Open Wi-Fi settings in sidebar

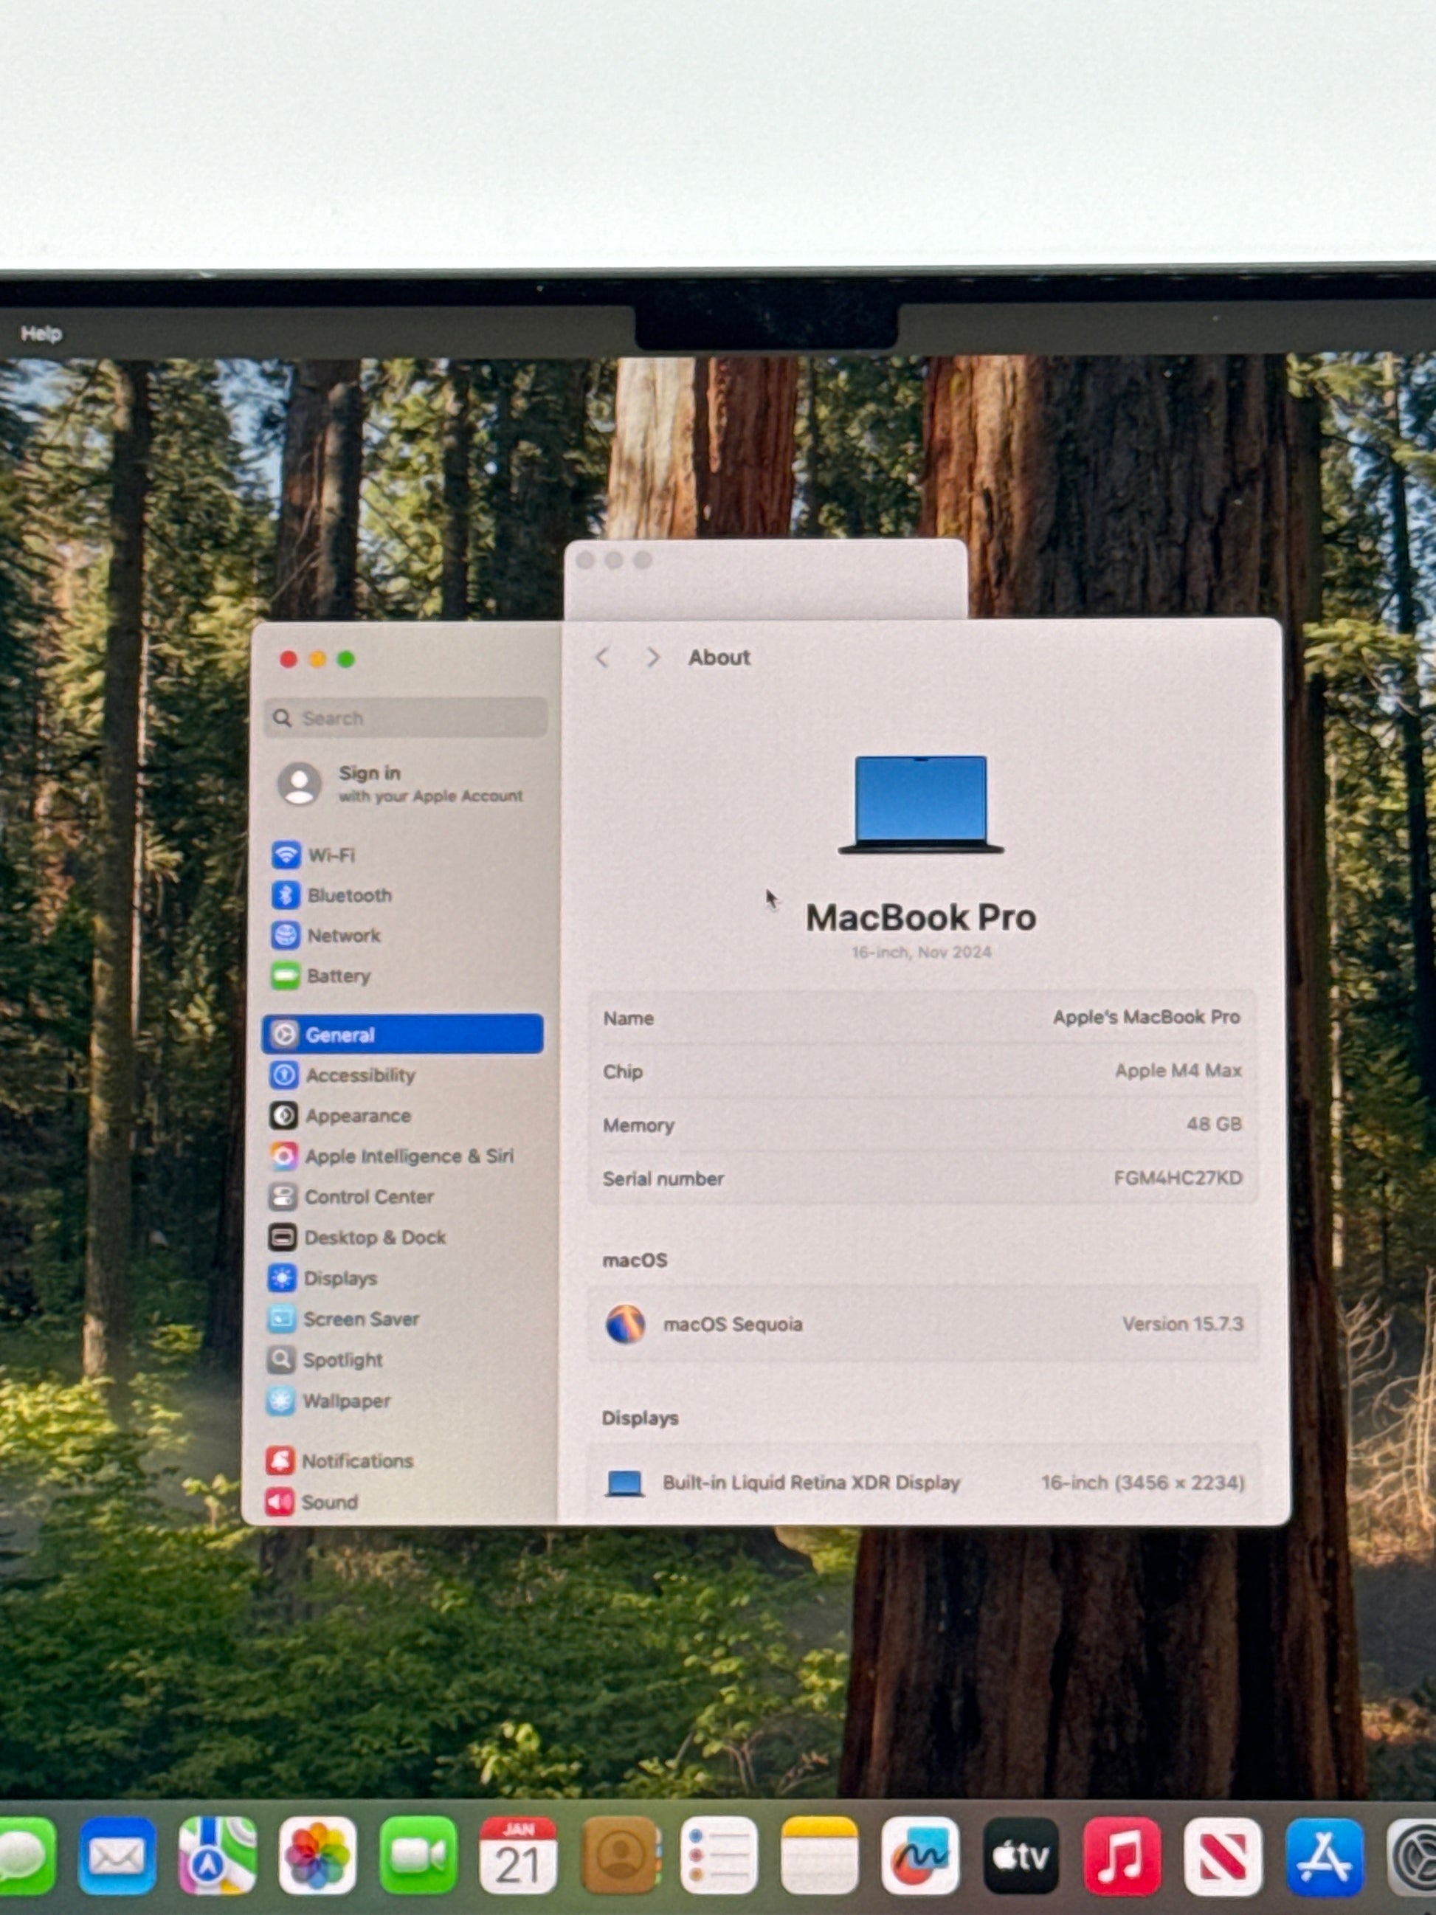(x=330, y=855)
